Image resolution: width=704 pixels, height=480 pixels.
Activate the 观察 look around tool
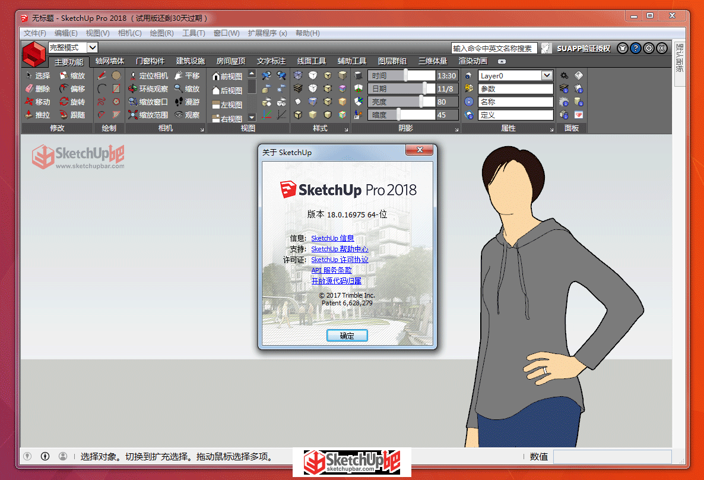187,115
